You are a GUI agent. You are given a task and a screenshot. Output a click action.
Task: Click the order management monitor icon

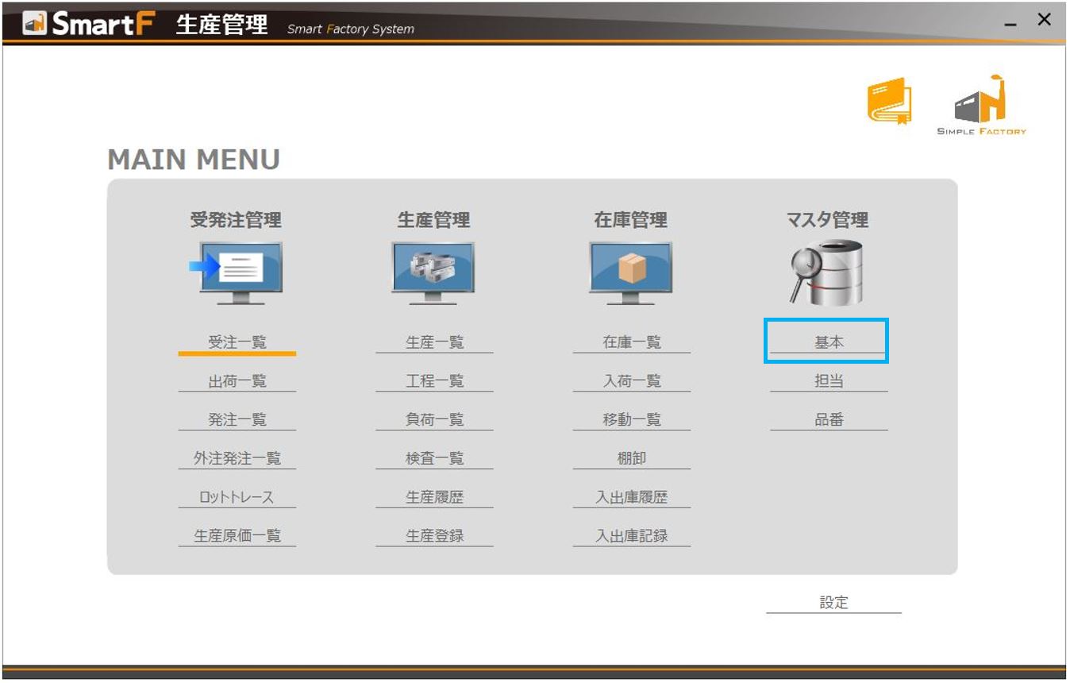(238, 272)
